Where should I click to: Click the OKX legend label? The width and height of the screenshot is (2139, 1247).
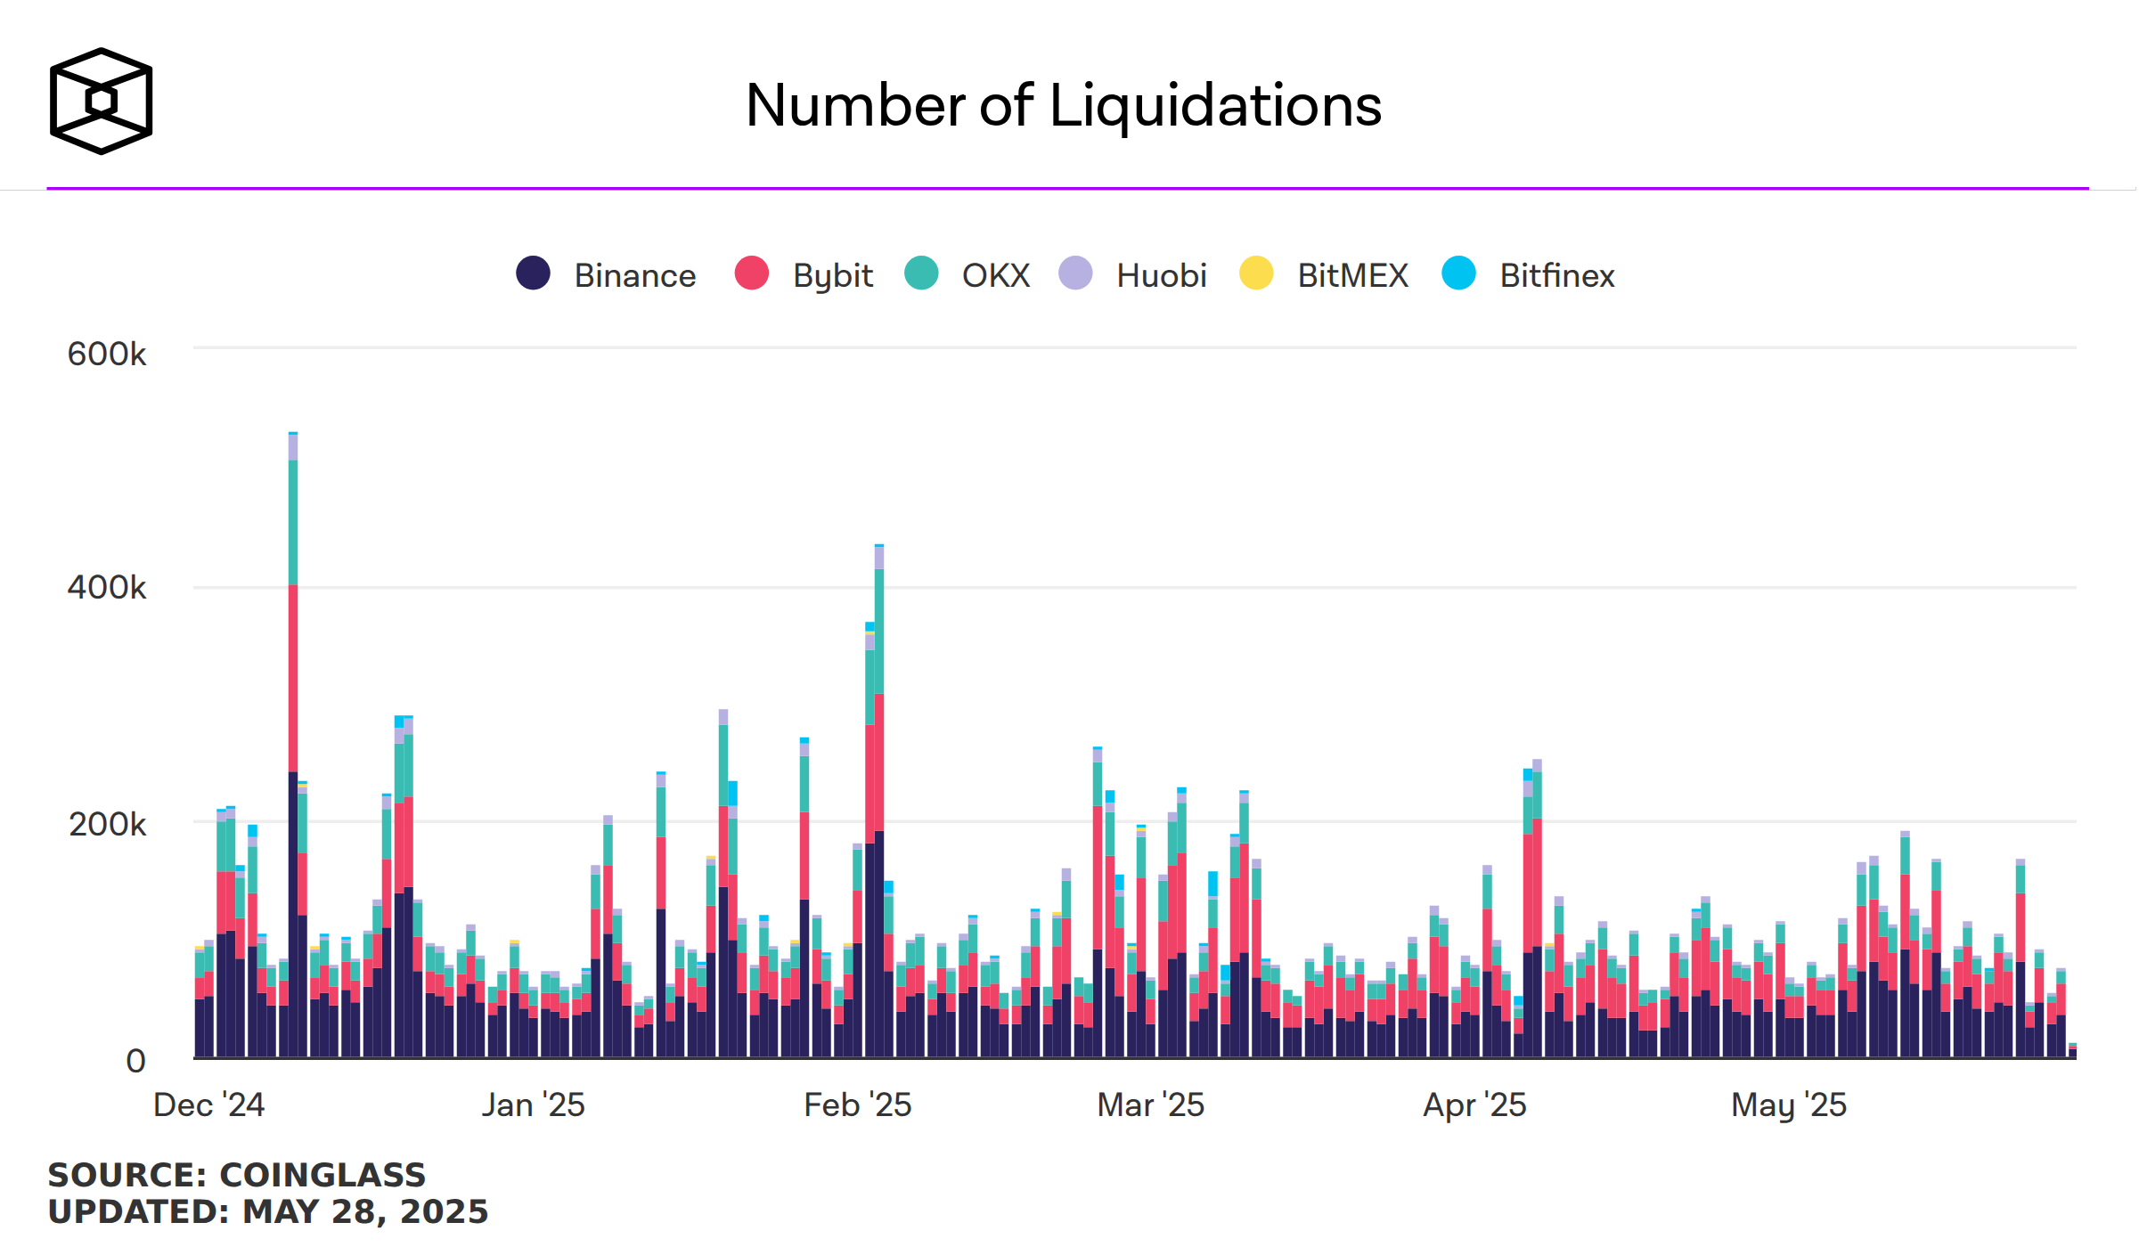tap(996, 276)
